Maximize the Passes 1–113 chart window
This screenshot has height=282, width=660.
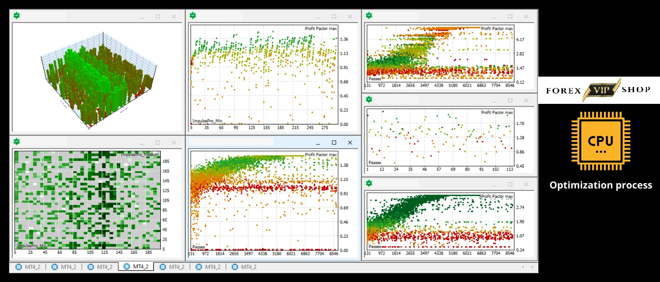pos(510,101)
